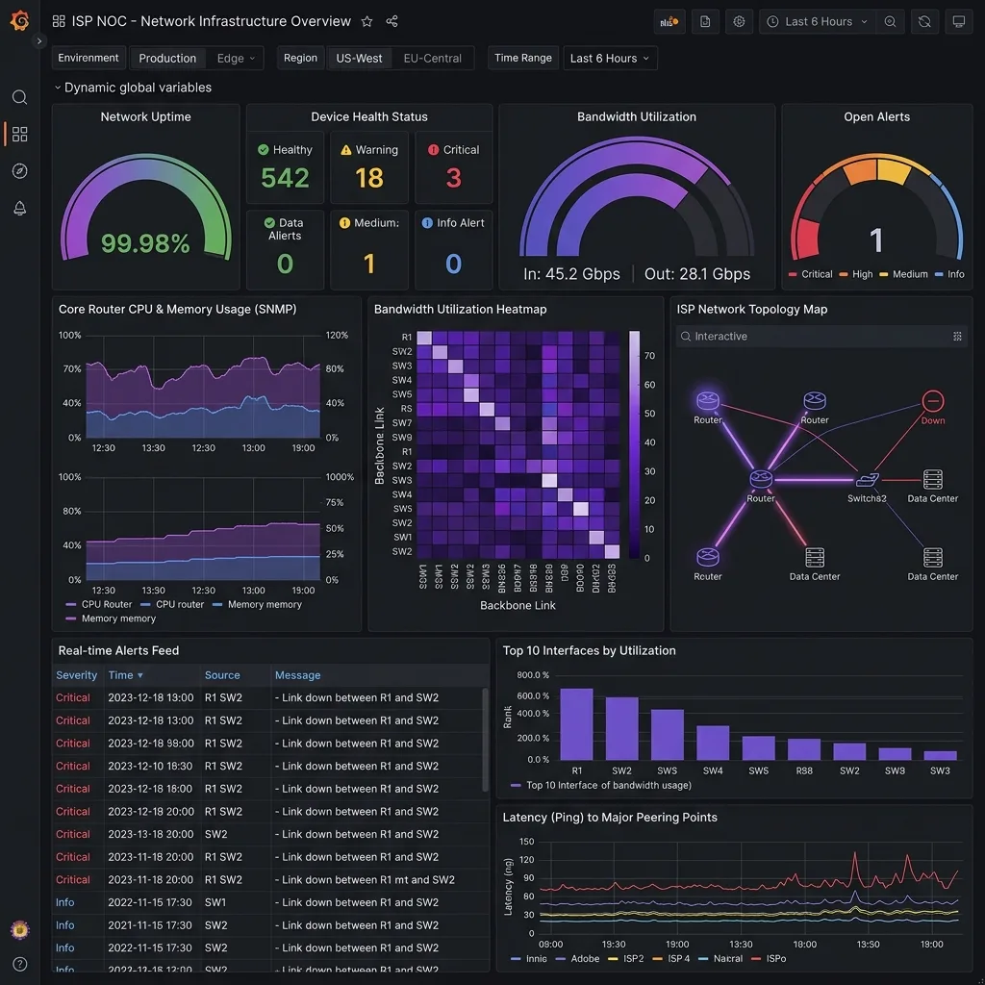Open the Alerting bell icon

(x=19, y=208)
